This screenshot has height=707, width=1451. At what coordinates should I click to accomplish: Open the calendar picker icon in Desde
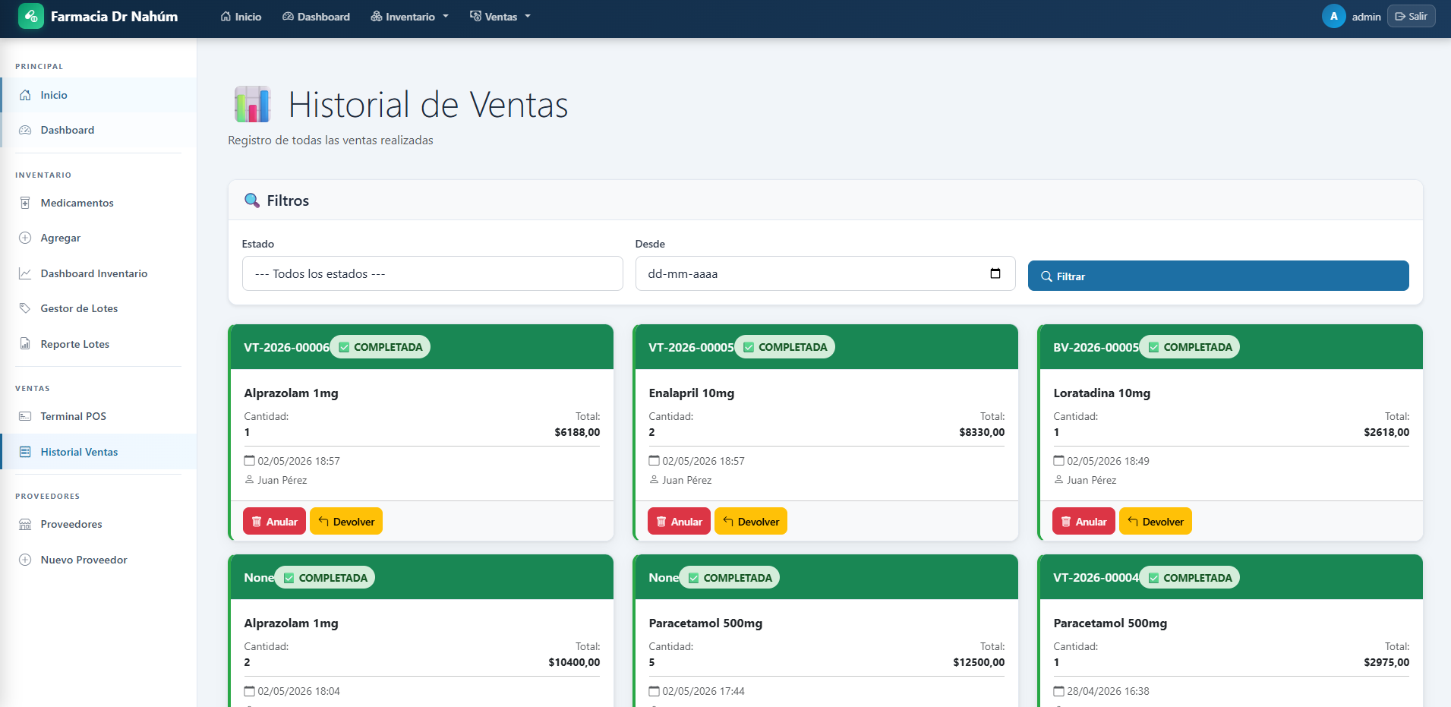coord(995,273)
